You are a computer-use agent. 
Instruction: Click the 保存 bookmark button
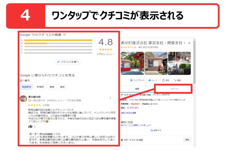click(166, 80)
